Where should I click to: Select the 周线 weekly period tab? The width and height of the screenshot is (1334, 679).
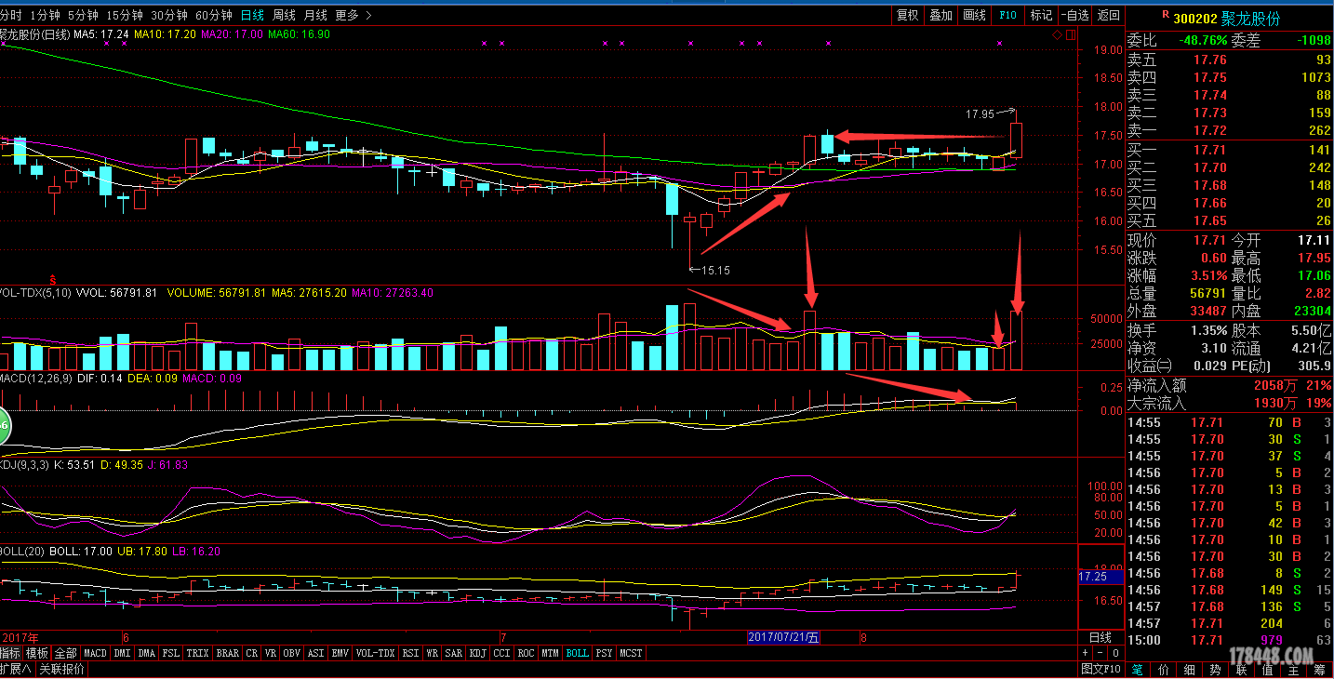tap(284, 15)
